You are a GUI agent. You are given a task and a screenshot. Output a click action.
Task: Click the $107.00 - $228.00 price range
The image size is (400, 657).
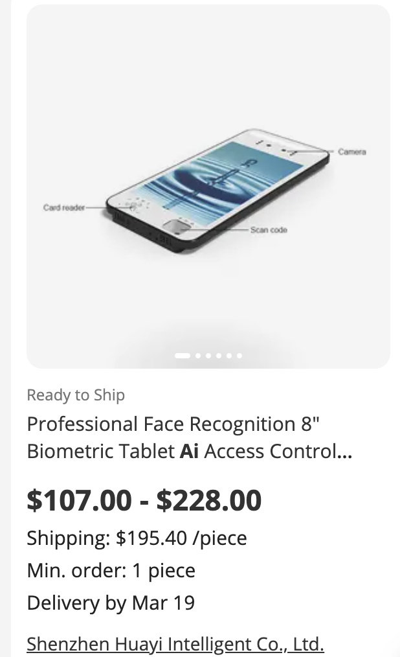click(144, 500)
